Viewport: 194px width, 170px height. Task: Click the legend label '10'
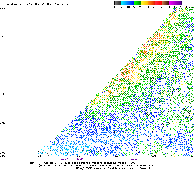tap(128, 7)
